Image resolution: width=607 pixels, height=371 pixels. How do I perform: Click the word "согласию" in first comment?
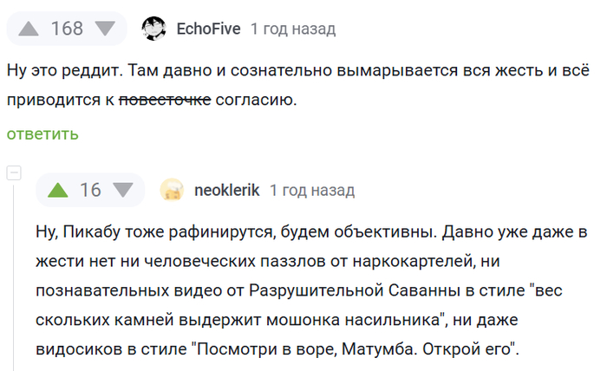(256, 100)
